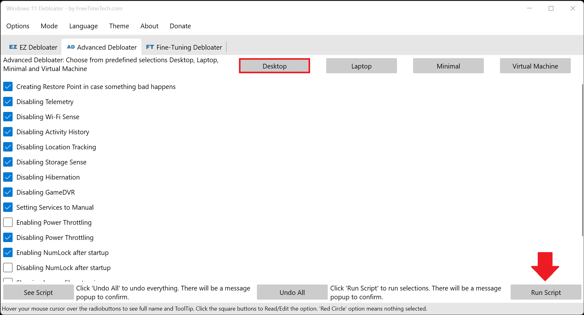Click the FT icon on the Fine-Tuning tab
The height and width of the screenshot is (315, 584).
coord(150,47)
